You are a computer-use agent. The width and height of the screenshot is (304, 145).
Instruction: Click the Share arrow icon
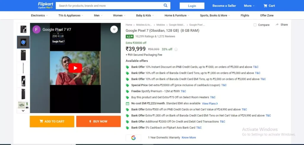pos(277,25)
